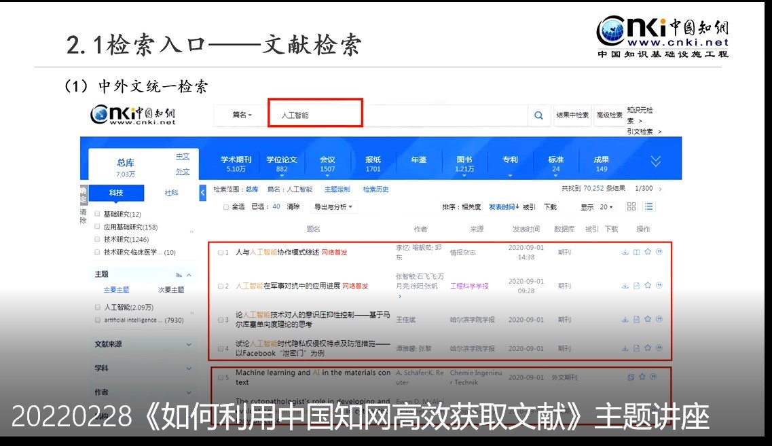The image size is (772, 446).
Task: Expand the 文献来源 filter section
Action: pos(189,345)
